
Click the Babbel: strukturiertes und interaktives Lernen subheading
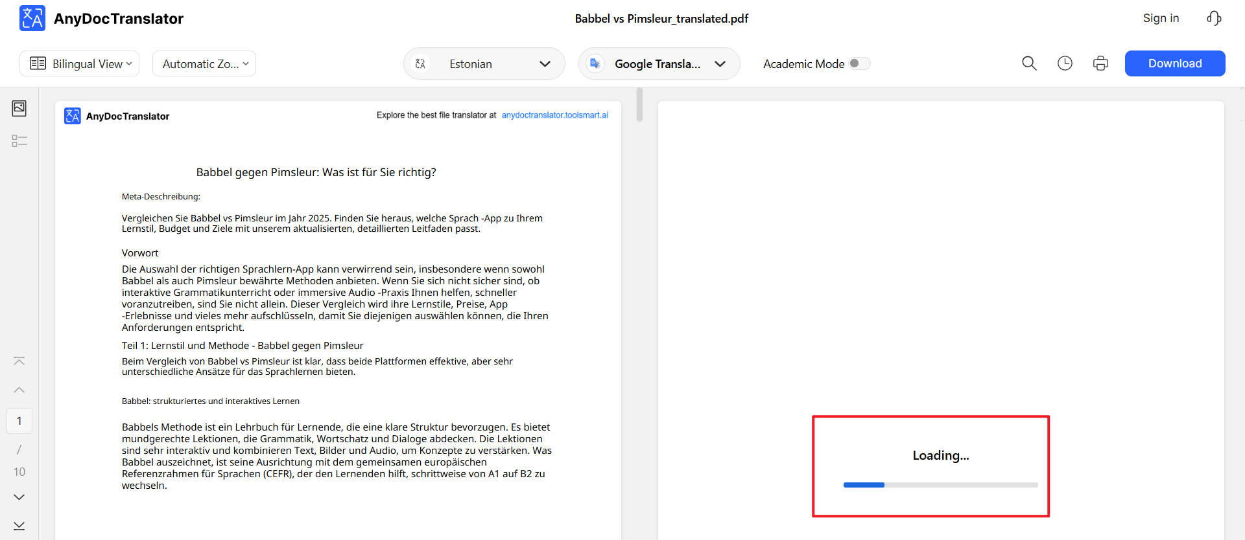[211, 401]
